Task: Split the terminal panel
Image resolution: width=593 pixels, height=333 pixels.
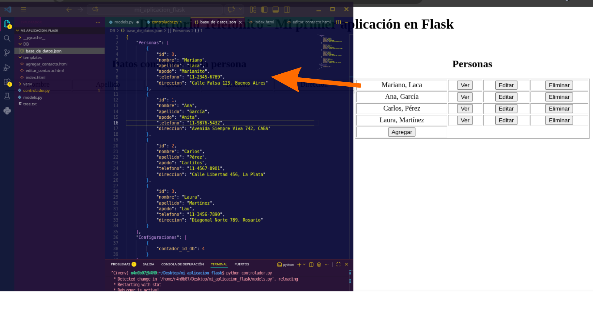Action: click(311, 265)
